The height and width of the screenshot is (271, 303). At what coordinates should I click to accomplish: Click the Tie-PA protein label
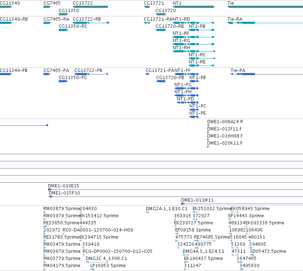[238, 71]
